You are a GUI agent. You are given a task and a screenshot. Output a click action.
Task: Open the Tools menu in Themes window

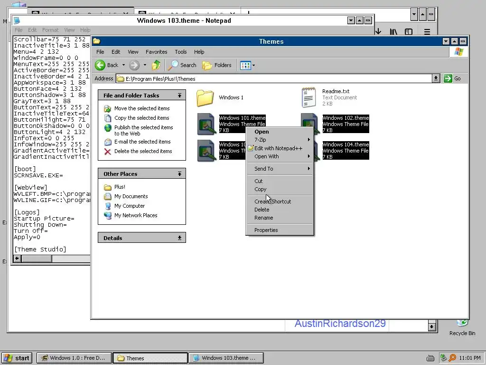pyautogui.click(x=181, y=52)
